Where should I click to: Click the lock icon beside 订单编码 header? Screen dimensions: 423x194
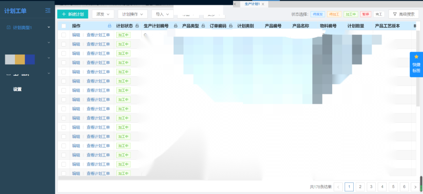coord(231,26)
